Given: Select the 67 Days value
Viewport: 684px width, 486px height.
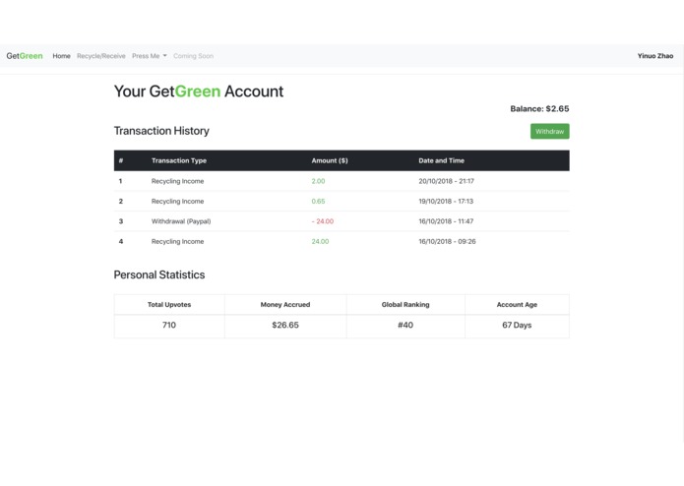Looking at the screenshot, I should (x=517, y=325).
